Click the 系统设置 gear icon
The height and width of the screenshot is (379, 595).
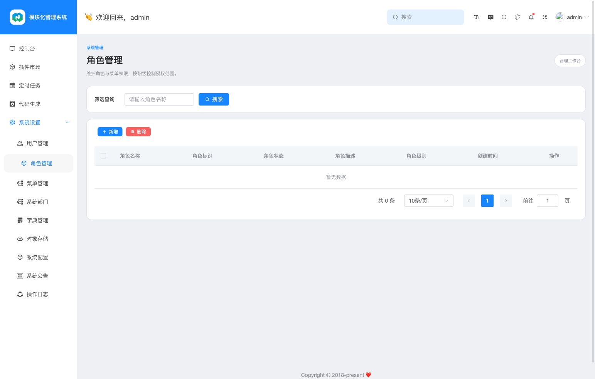pos(12,122)
